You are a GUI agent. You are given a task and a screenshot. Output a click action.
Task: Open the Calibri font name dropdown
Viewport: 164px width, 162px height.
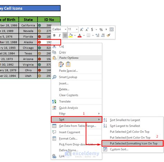(65, 29)
